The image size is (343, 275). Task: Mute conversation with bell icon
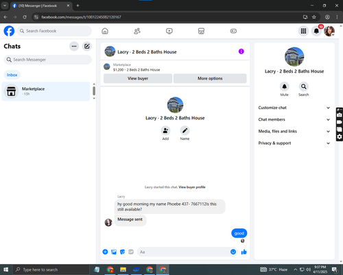click(284, 86)
